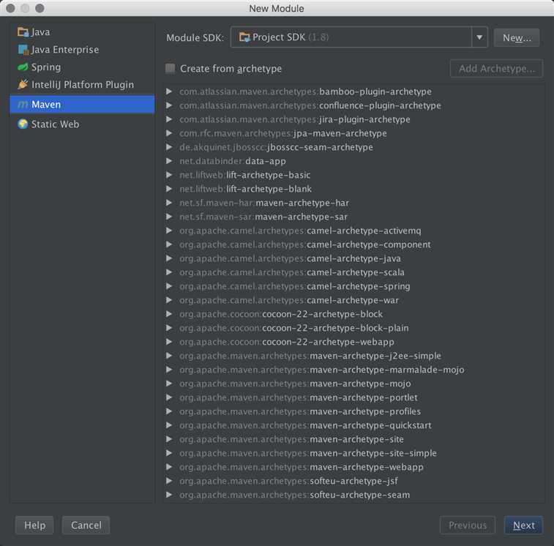Click the Spring leaf icon
This screenshot has width=554, height=546.
pyautogui.click(x=23, y=67)
